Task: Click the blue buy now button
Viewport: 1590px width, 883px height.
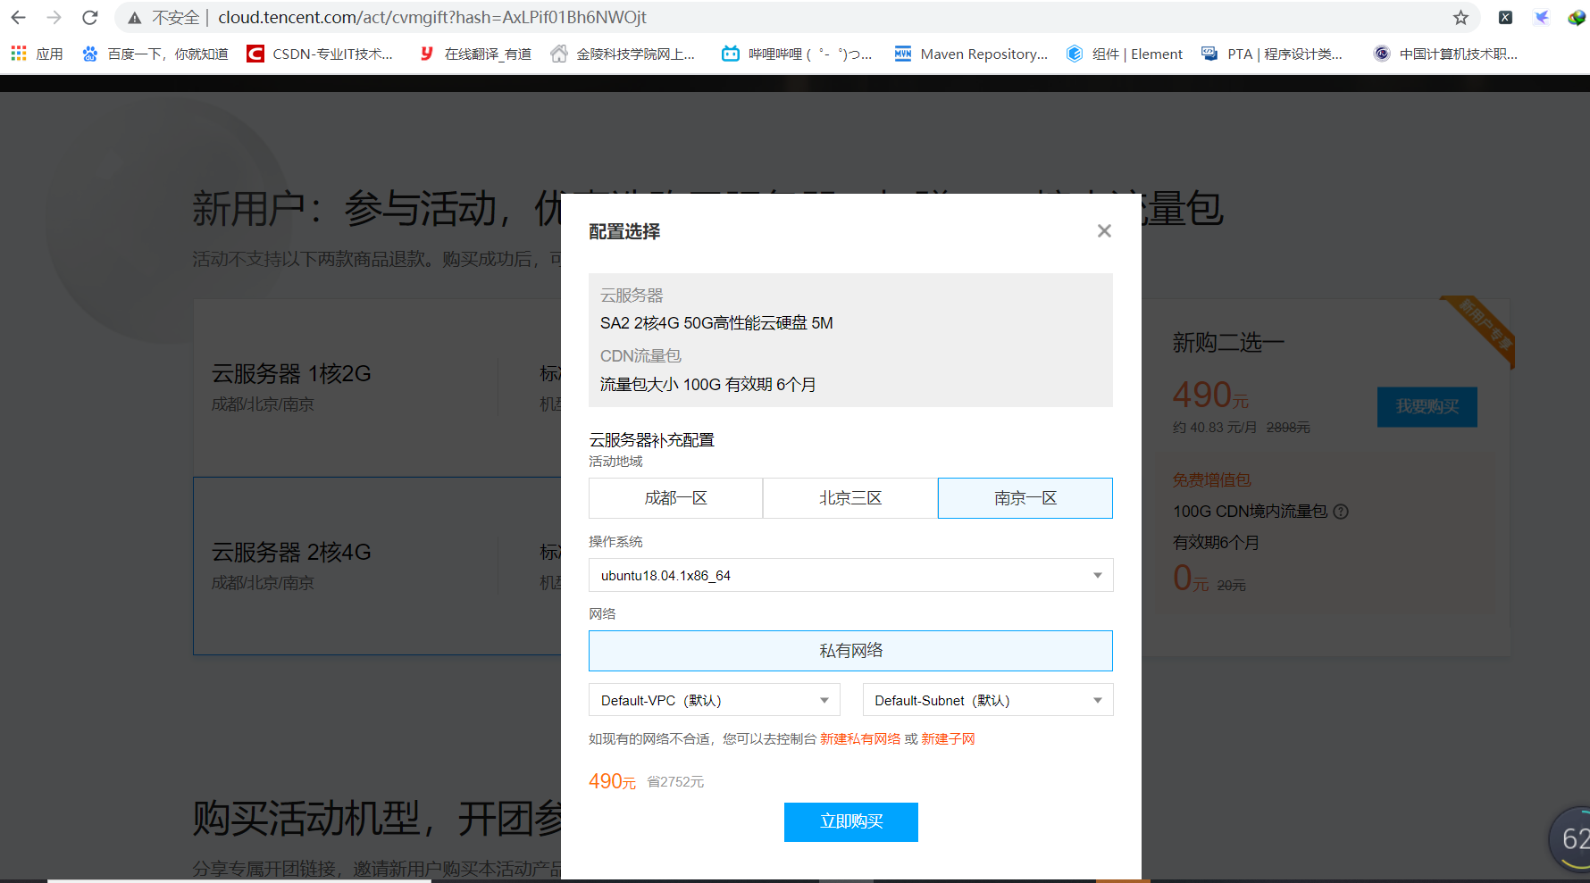Action: [851, 822]
